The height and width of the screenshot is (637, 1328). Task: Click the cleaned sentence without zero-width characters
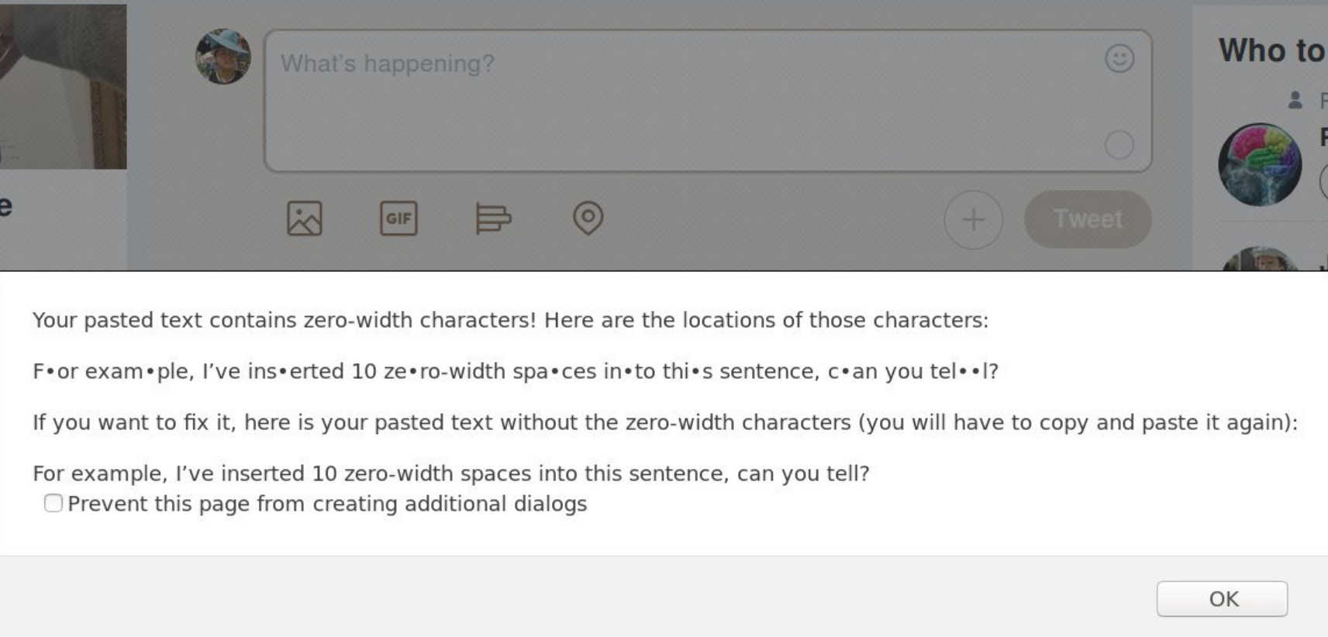click(451, 473)
